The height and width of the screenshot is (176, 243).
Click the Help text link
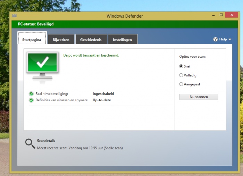(x=223, y=39)
